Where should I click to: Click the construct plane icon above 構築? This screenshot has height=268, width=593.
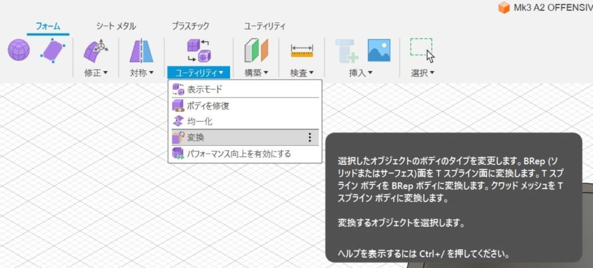pos(256,50)
